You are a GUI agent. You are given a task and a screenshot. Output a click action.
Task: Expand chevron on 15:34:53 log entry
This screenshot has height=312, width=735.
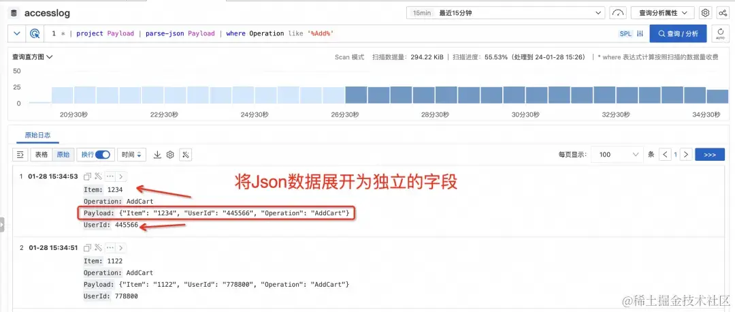121,176
